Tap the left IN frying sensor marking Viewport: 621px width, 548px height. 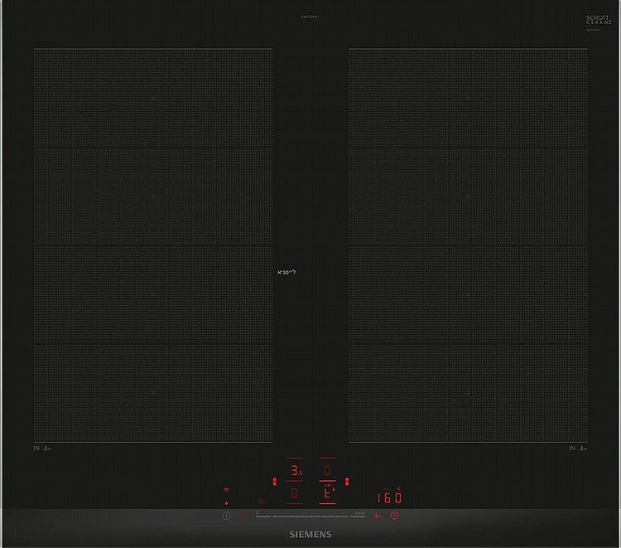click(42, 448)
